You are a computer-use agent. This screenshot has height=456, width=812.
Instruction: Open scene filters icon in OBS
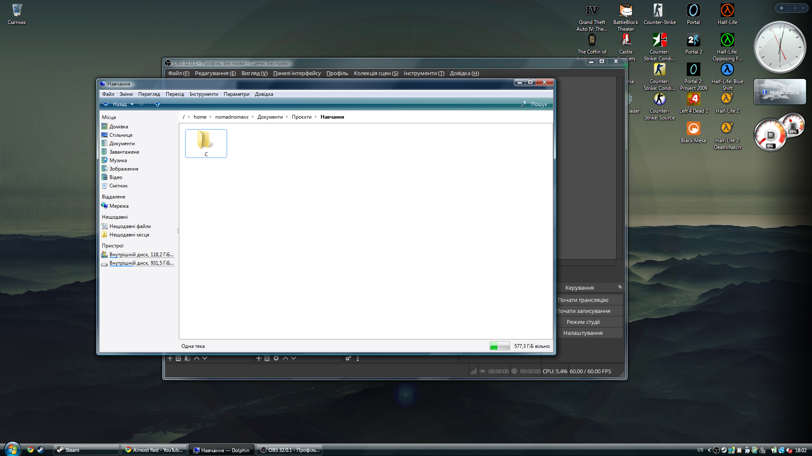[x=187, y=358]
